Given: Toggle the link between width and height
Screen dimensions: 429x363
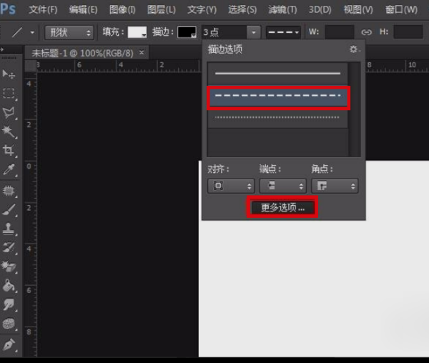Looking at the screenshot, I should (x=366, y=32).
